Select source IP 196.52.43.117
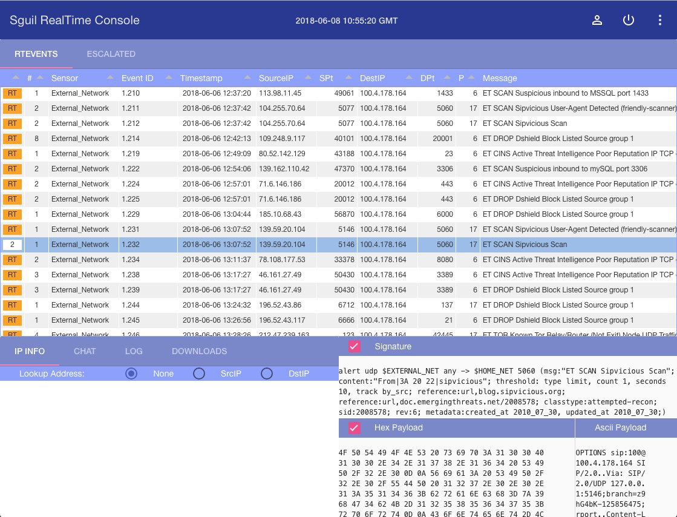This screenshot has width=677, height=517. click(282, 320)
